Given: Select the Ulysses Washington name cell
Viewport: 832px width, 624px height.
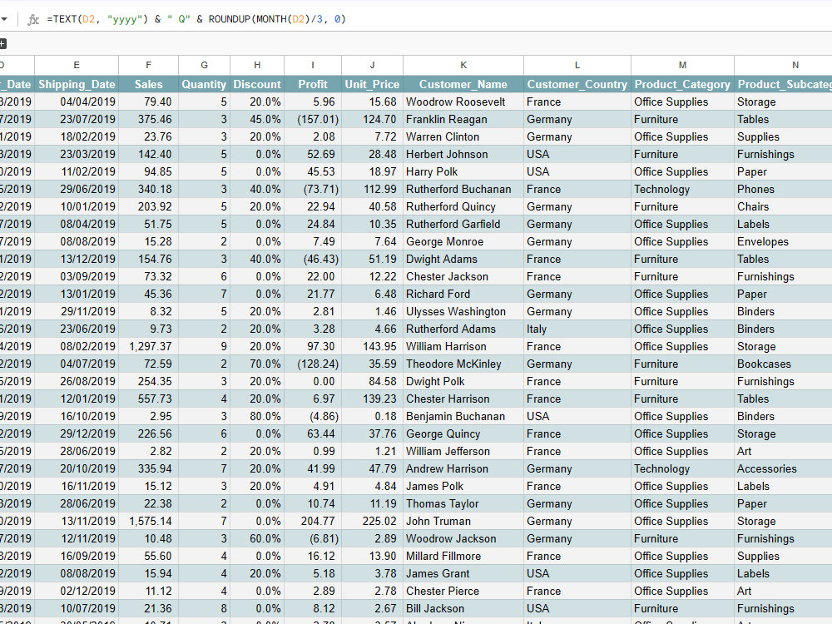Looking at the screenshot, I should [x=463, y=311].
